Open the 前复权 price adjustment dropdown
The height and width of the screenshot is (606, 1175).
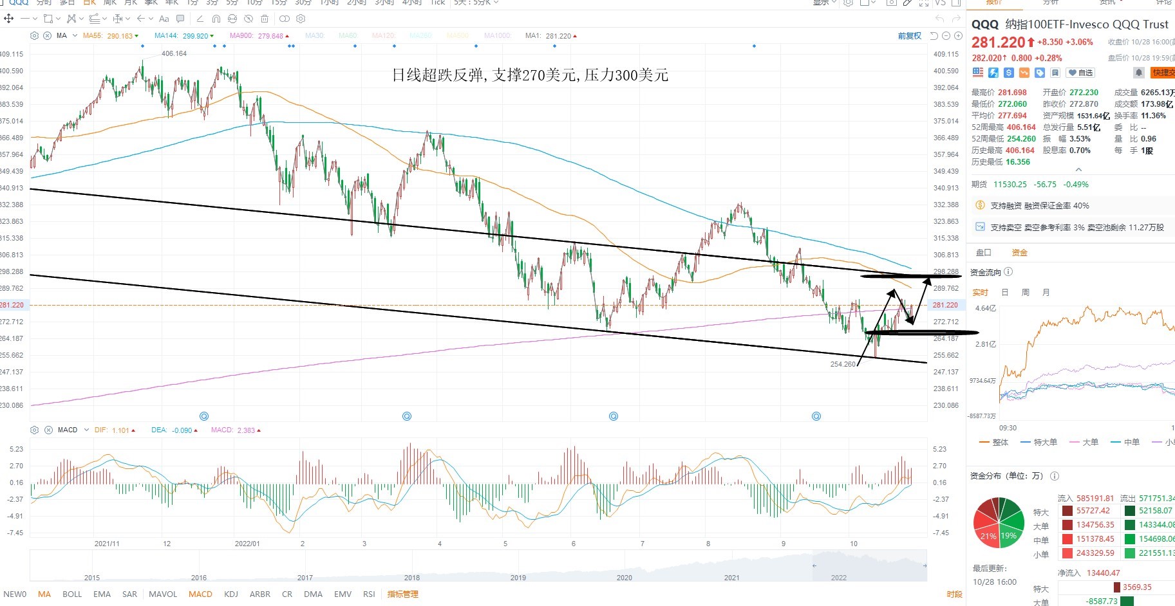pos(910,36)
